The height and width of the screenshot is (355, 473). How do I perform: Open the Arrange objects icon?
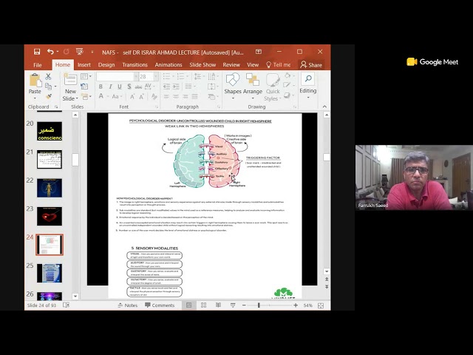pos(253,80)
